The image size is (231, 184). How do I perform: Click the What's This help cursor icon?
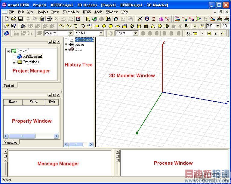point(14,26)
